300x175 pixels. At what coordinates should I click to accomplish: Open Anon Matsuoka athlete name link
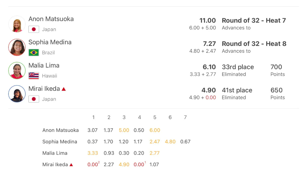[51, 19]
